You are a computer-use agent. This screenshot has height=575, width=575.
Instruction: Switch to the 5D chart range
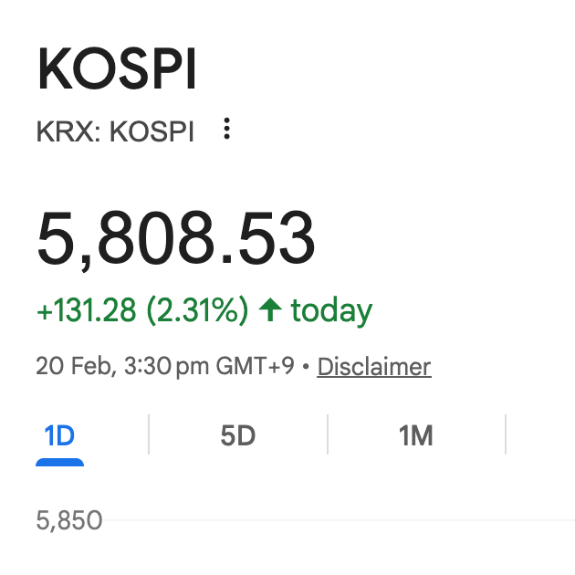237,435
